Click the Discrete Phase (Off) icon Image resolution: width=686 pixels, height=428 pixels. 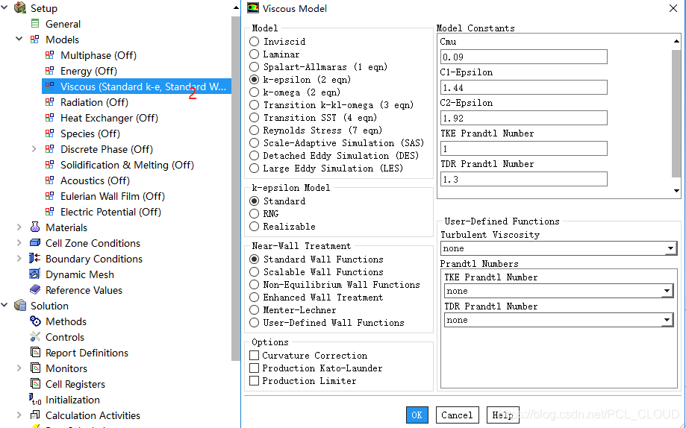(x=50, y=149)
